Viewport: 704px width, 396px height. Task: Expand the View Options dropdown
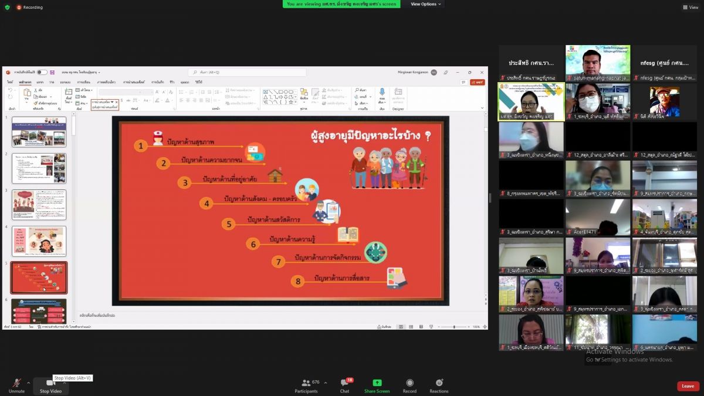(x=426, y=4)
